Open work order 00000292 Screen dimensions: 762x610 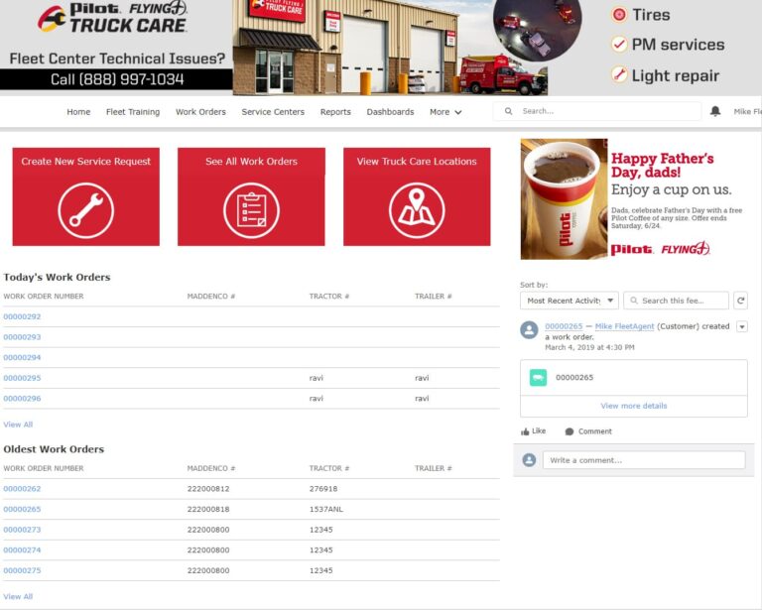pos(22,316)
